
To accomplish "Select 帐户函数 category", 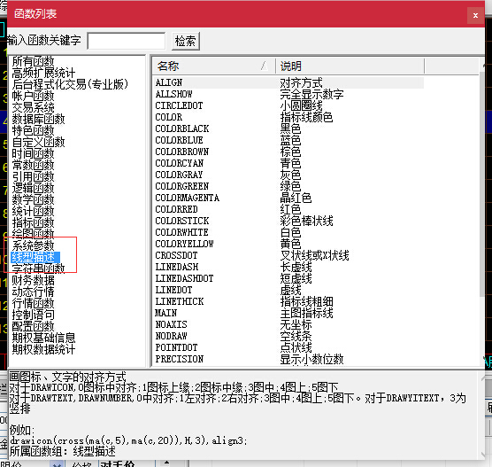I will [x=33, y=96].
